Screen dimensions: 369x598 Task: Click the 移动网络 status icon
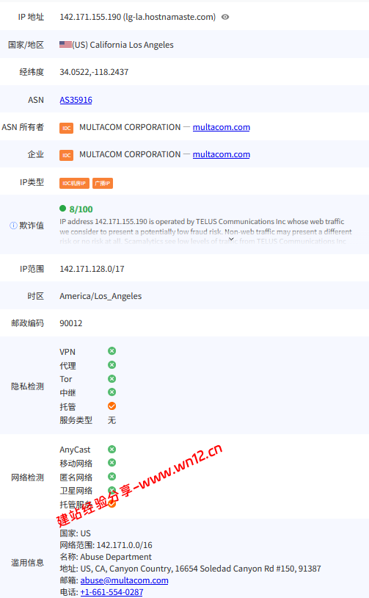[112, 463]
